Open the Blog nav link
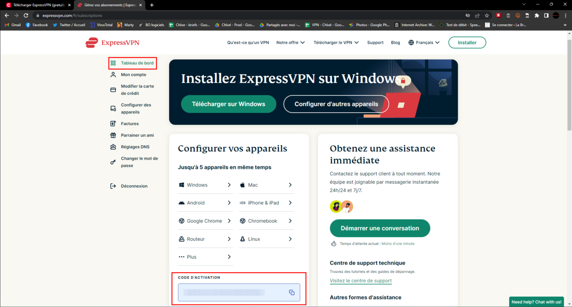The height and width of the screenshot is (307, 572). 395,42
